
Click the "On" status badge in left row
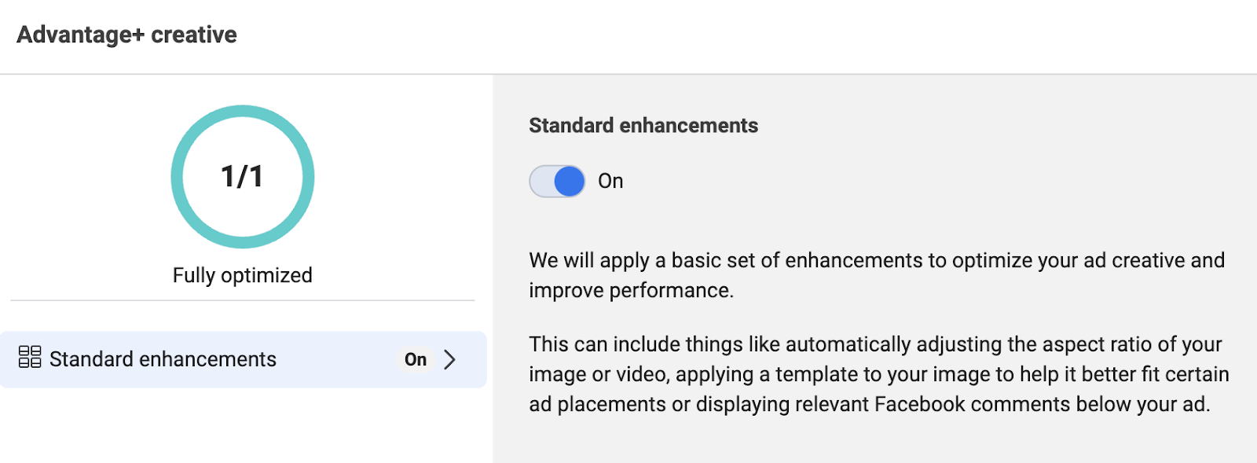pos(416,360)
